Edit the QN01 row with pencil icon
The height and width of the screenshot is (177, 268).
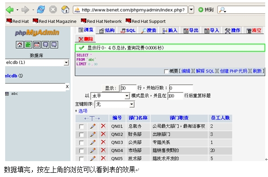[x=93, y=126]
